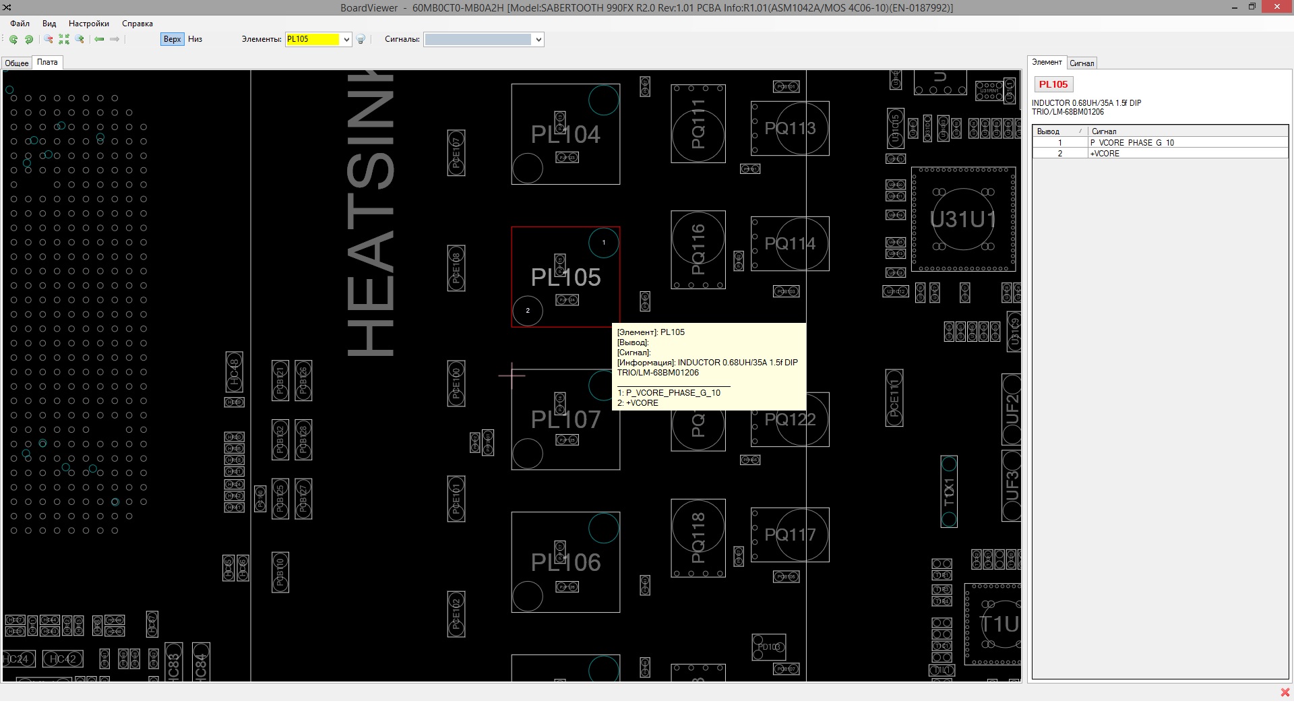
Task: Toggle the Верх board side button
Action: click(x=172, y=39)
